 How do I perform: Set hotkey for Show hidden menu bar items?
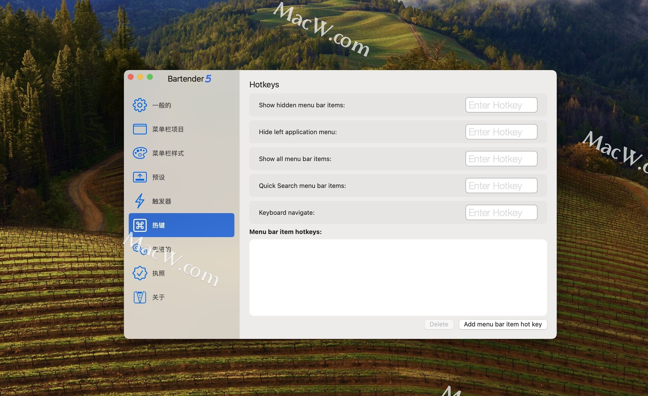[501, 105]
